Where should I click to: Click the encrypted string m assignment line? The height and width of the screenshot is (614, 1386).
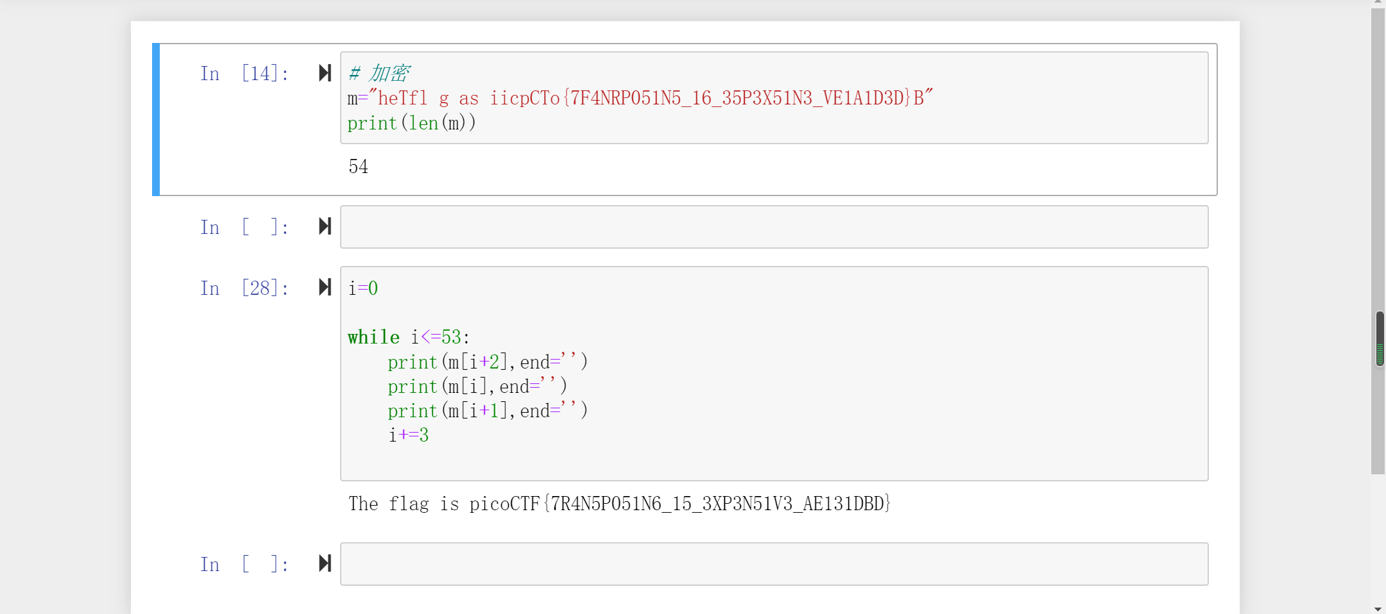click(638, 97)
